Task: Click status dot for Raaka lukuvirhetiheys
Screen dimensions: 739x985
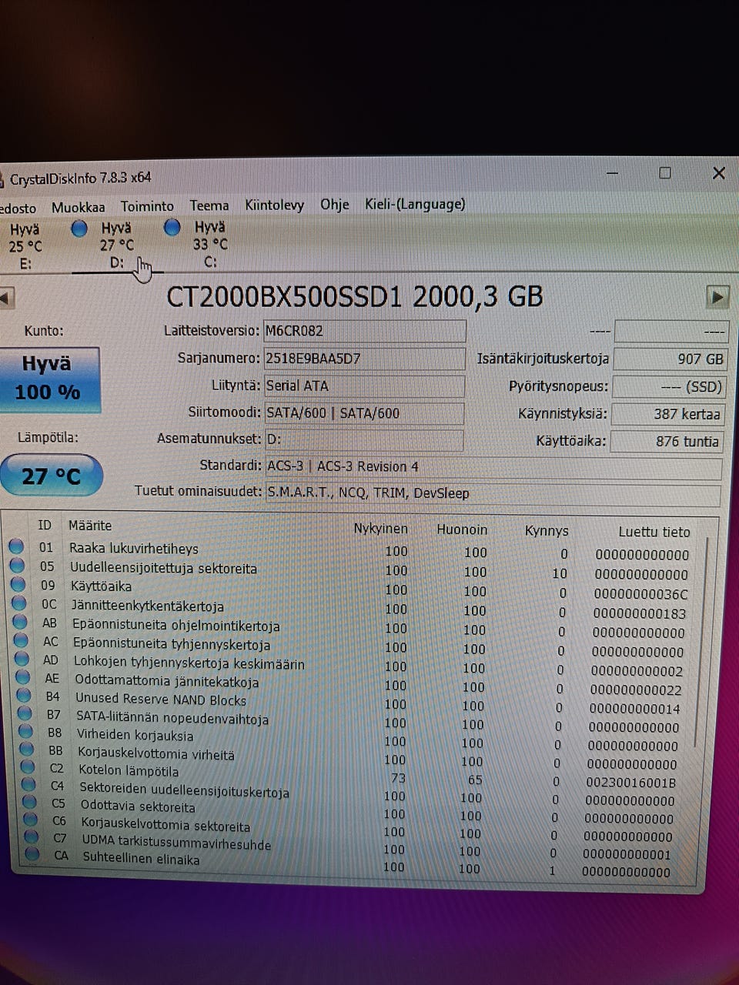Action: coord(16,547)
